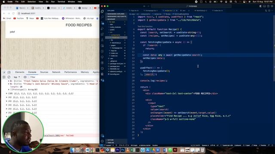Viewport: 275px width, 154px height.
Task: Open the Whimsical bookmark in the browser
Action: 71,18
